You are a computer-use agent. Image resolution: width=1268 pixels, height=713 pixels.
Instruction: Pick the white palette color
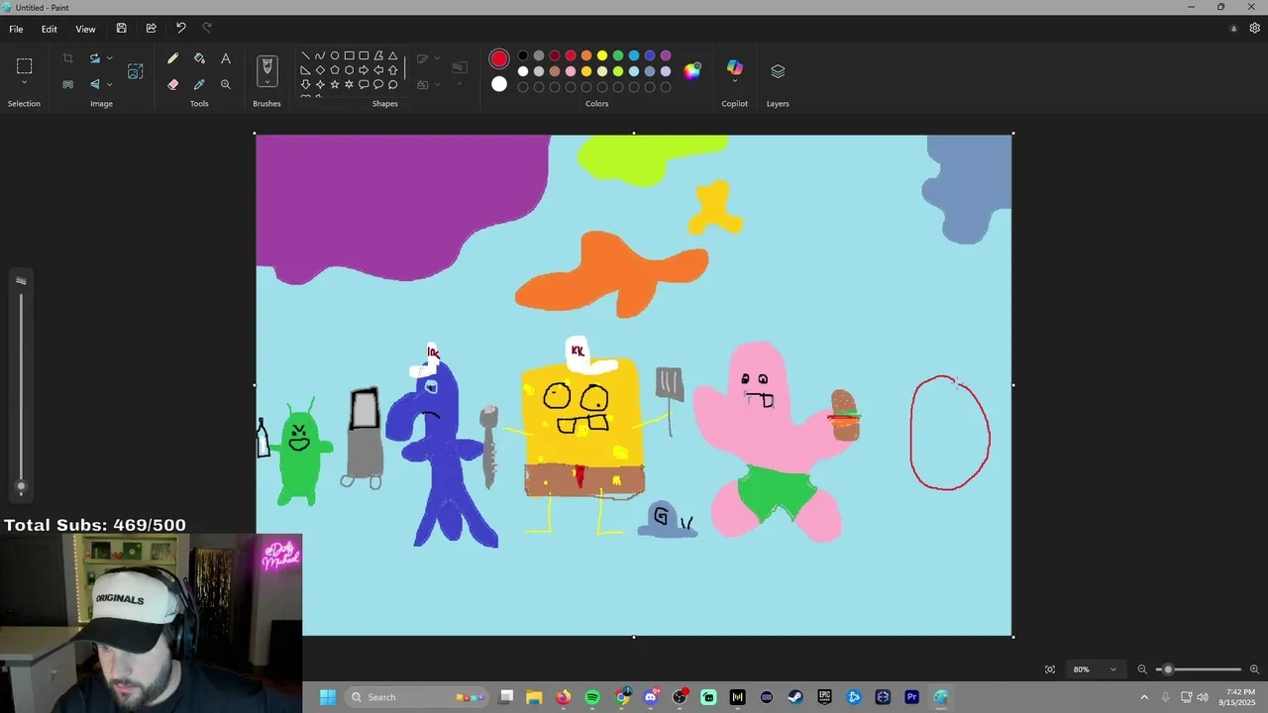point(523,71)
